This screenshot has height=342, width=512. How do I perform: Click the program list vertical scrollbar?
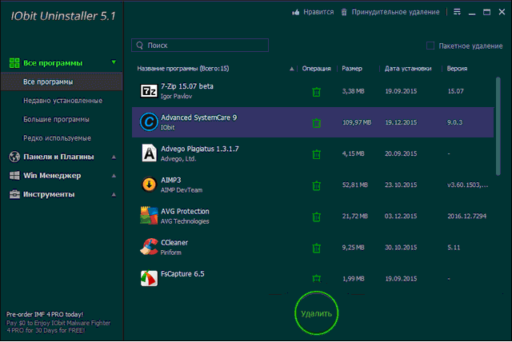[x=498, y=126]
